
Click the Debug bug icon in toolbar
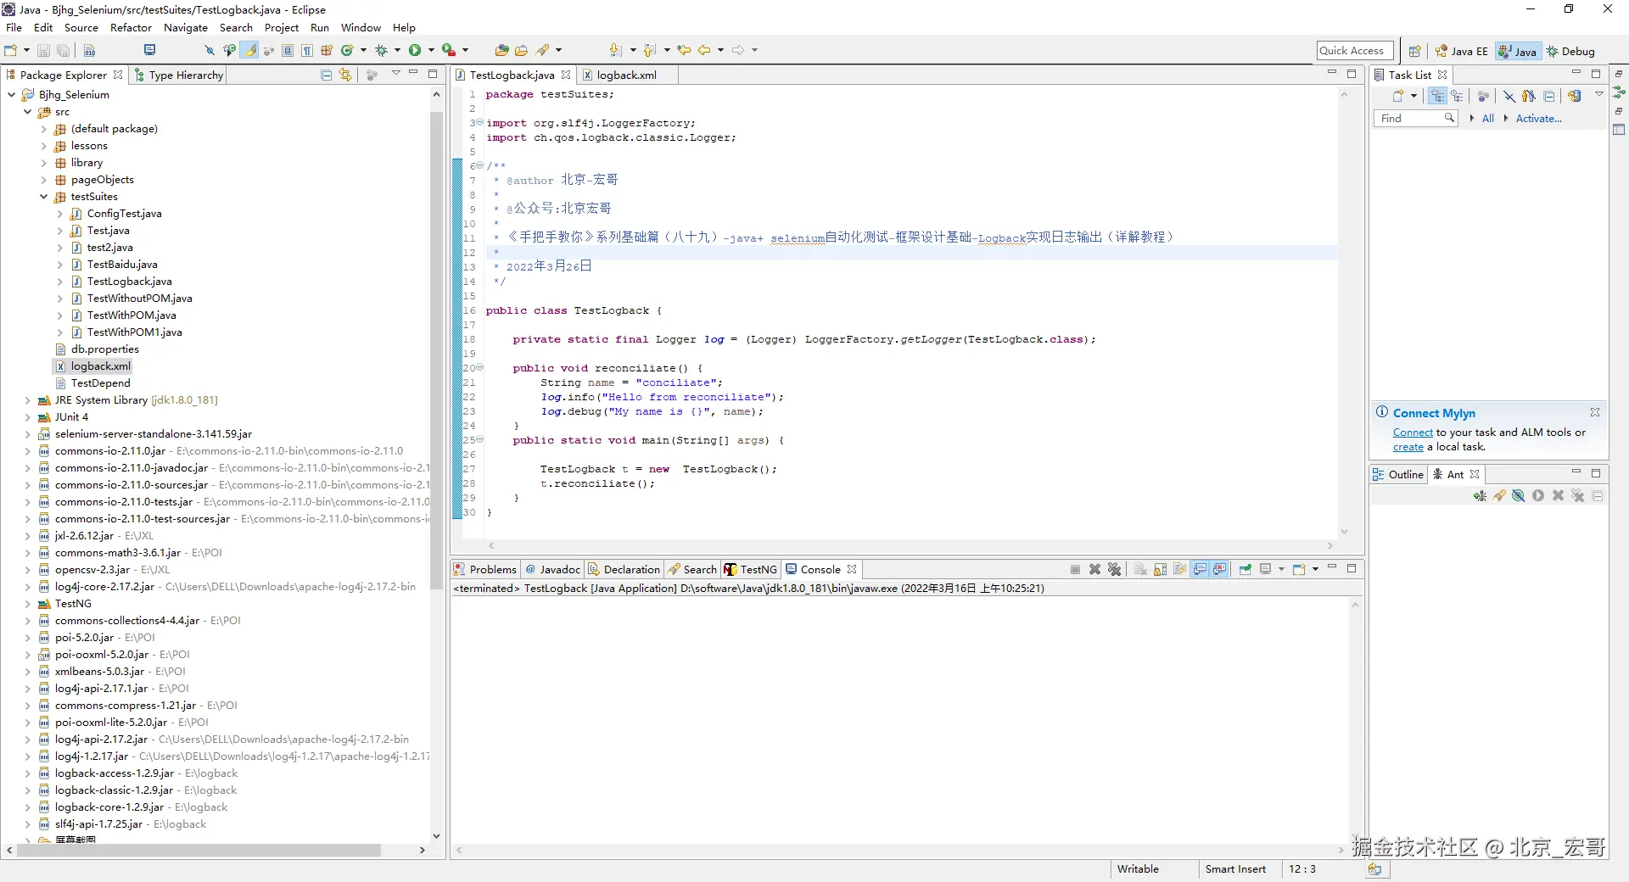tap(381, 51)
